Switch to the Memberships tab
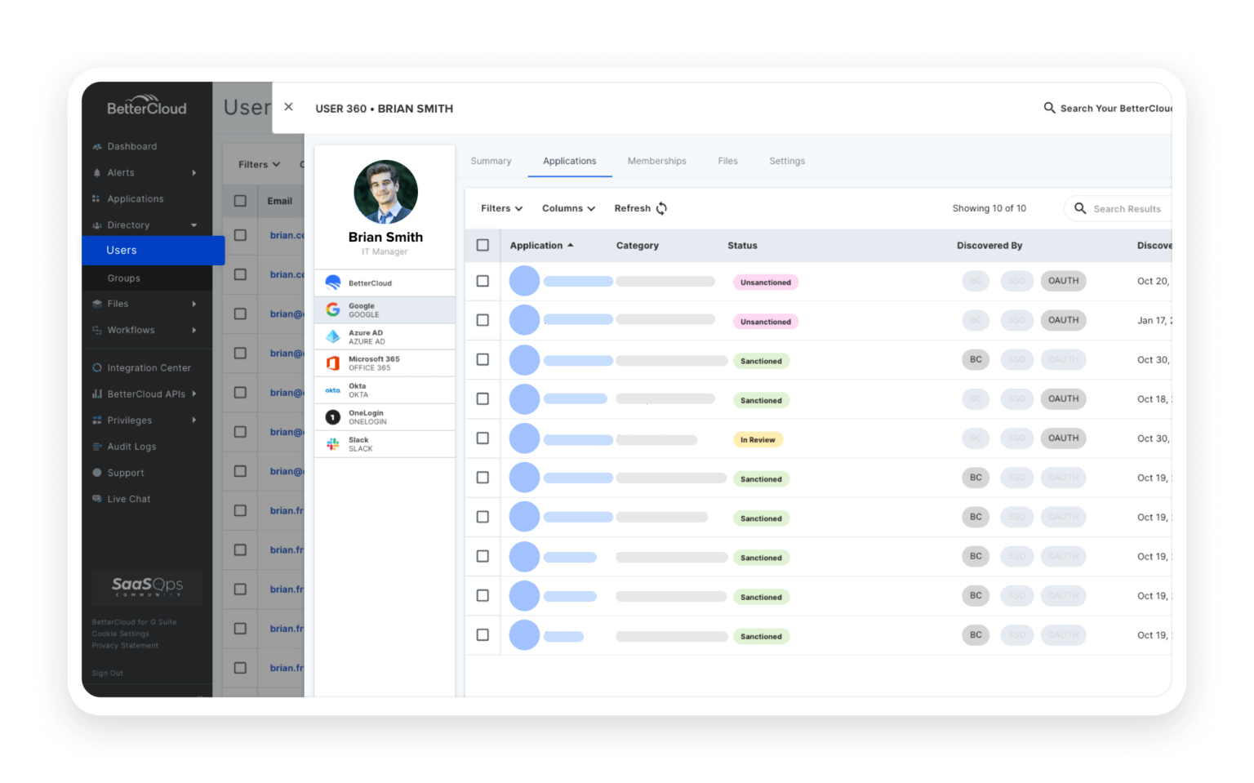The image size is (1254, 783). (x=656, y=161)
